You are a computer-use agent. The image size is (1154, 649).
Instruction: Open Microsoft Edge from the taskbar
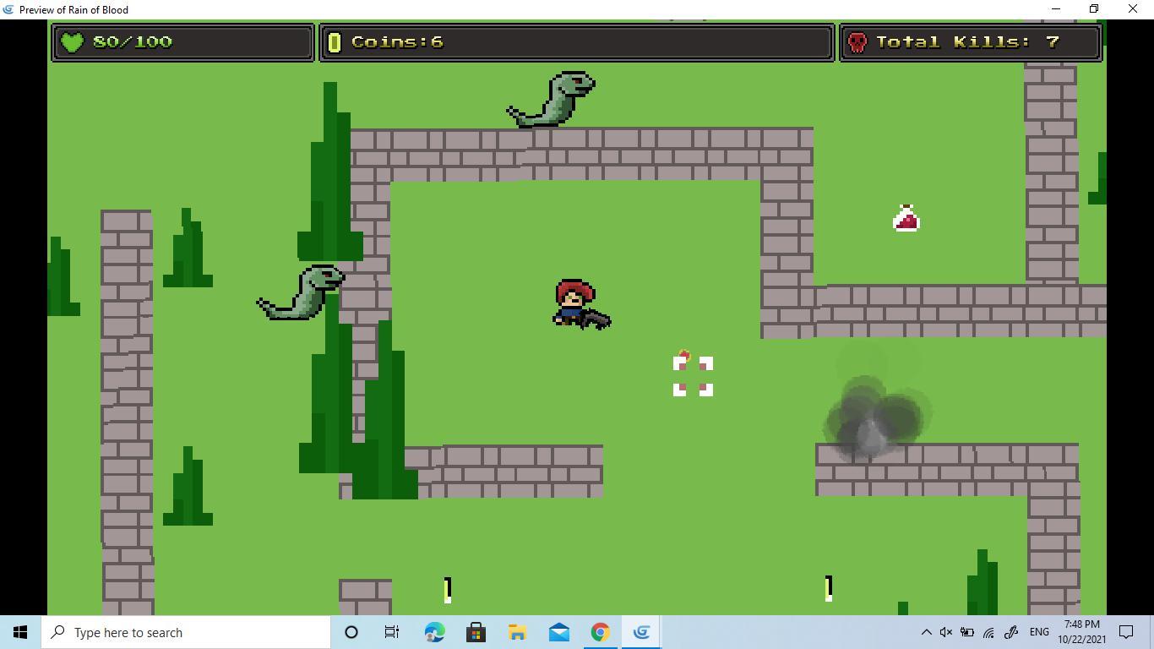click(x=434, y=632)
